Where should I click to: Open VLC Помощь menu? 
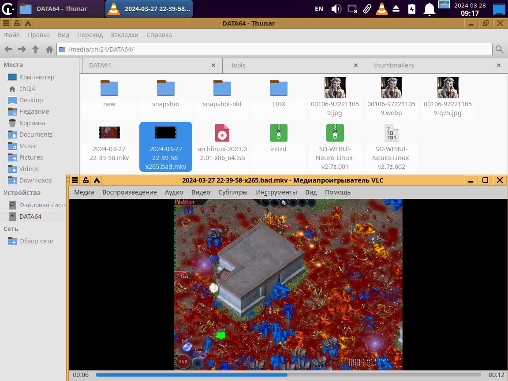(x=338, y=192)
